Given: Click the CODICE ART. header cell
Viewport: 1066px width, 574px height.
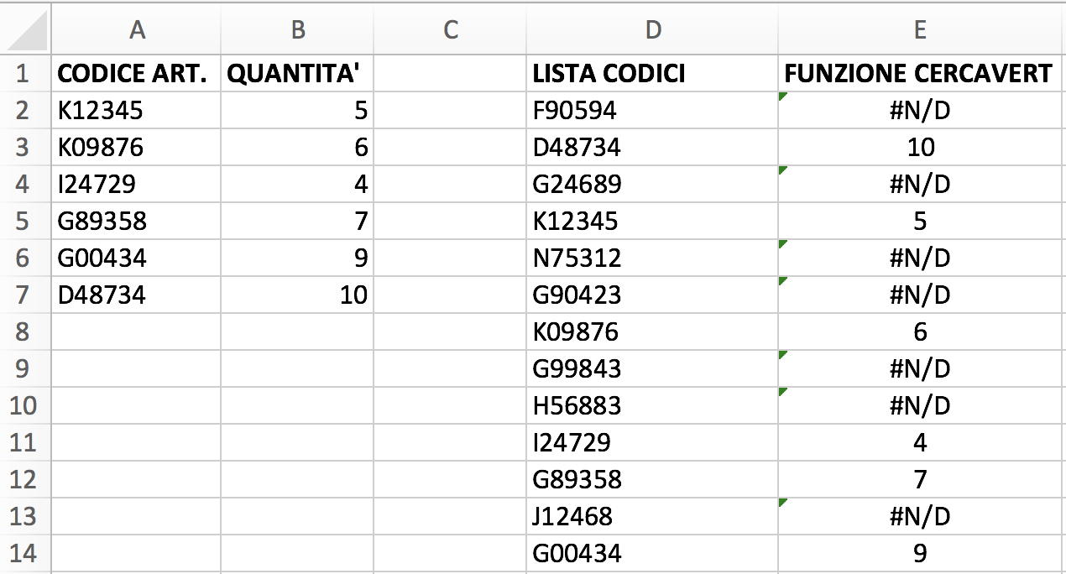Looking at the screenshot, I should (137, 74).
